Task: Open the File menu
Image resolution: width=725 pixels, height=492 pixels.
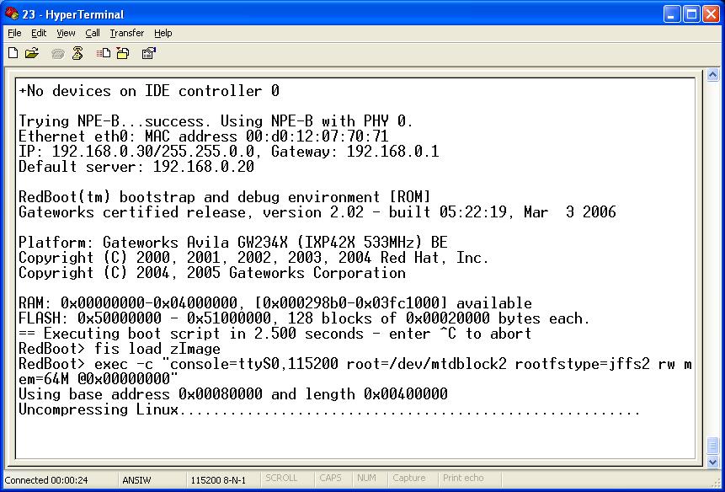Action: [14, 34]
